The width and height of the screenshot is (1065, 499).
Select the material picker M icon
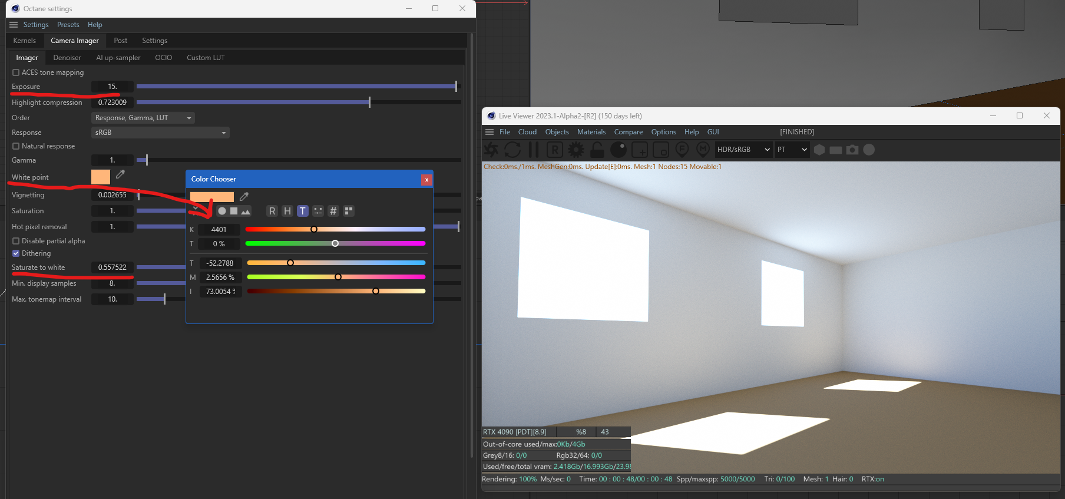(703, 150)
